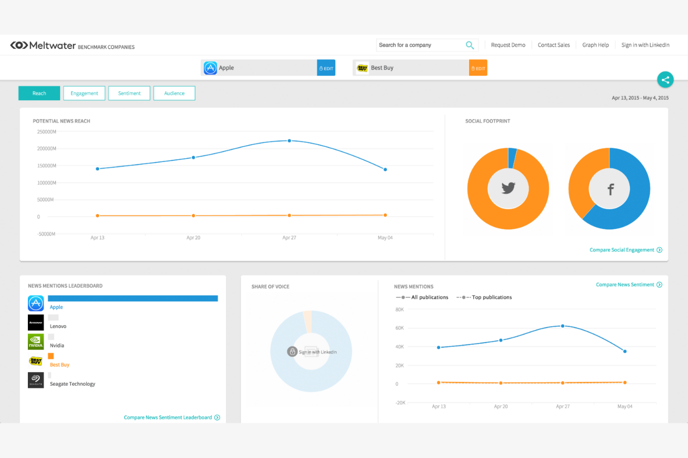Click arrow icon beside Compare News Sentiment
688x458 pixels.
[659, 284]
